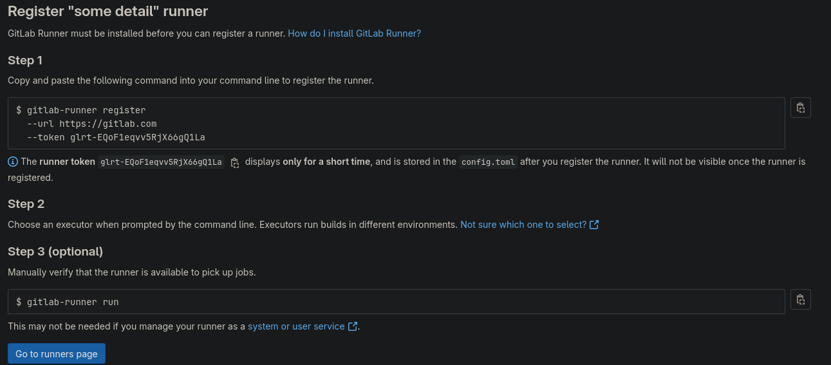The width and height of the screenshot is (831, 365).
Task: Click external-link icon after system or user service
Action: coord(352,326)
